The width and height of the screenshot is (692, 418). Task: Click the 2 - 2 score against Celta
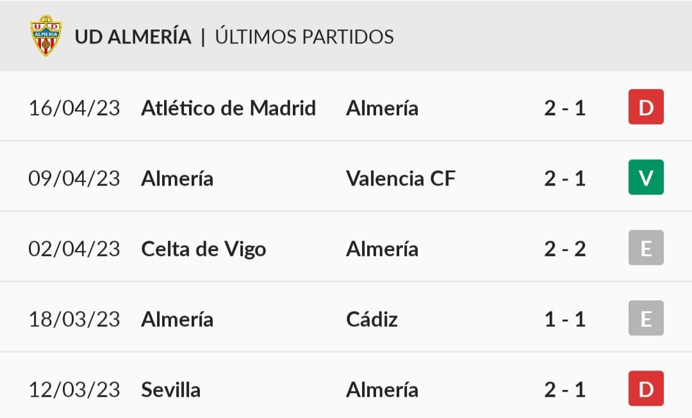[565, 249]
